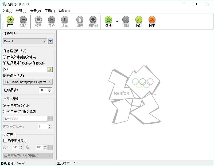Click the 模板名称: Demo1 status bar text

(x=13, y=163)
